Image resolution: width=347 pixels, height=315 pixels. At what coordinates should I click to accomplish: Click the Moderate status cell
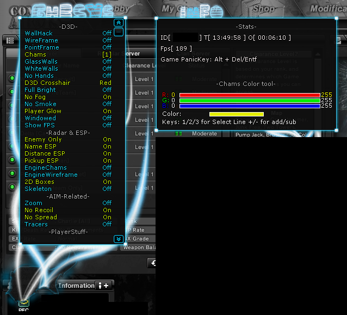[x=205, y=133]
